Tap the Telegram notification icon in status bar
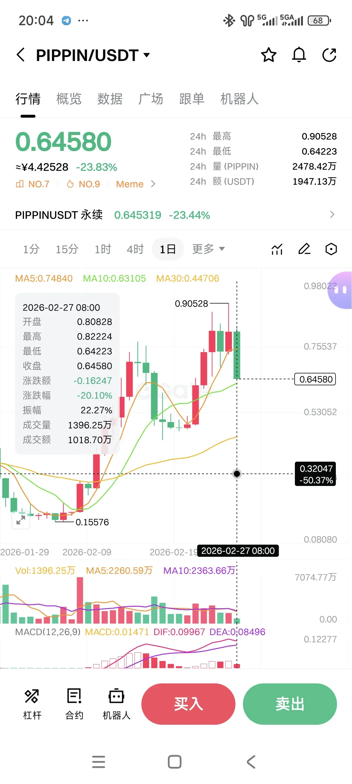352x784 pixels. [66, 21]
